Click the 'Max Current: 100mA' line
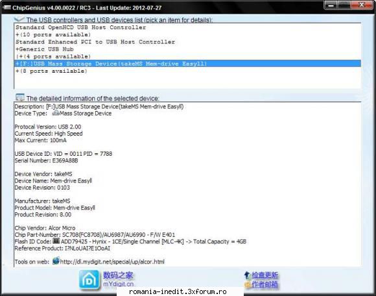Viewport: 376px width, 296px height. point(41,140)
